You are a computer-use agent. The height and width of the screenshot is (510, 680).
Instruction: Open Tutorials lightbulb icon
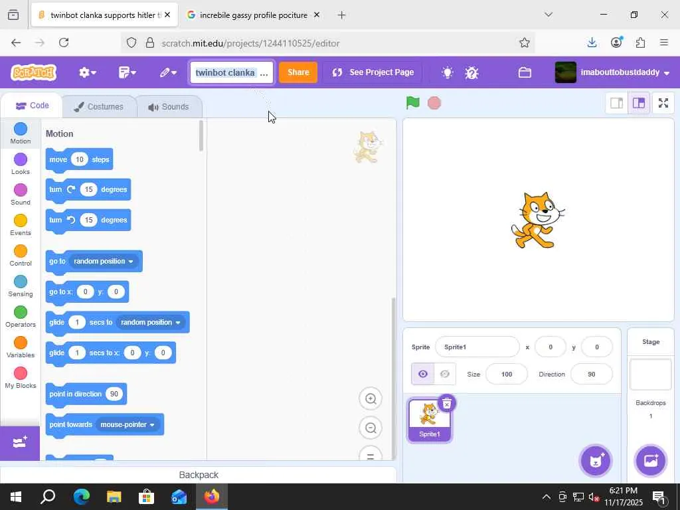[447, 72]
